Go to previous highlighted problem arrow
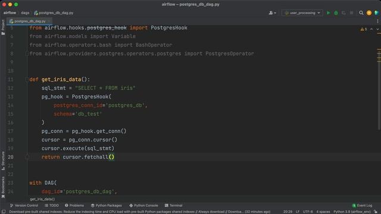 coord(371,29)
